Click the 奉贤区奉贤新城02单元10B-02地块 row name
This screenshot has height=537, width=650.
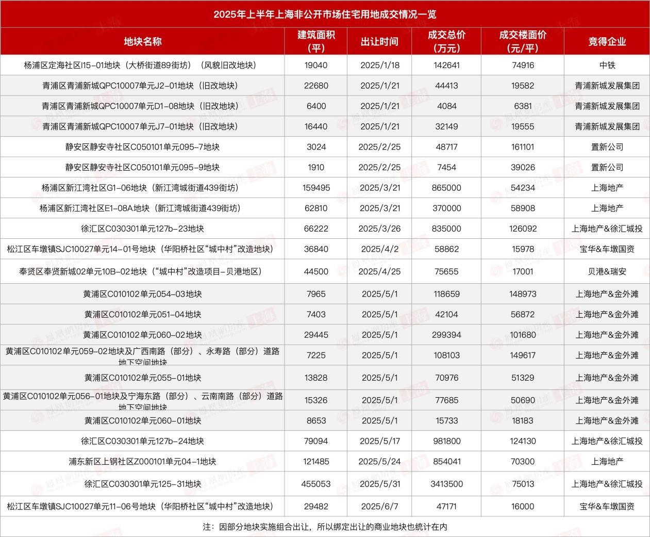pyautogui.click(x=140, y=271)
